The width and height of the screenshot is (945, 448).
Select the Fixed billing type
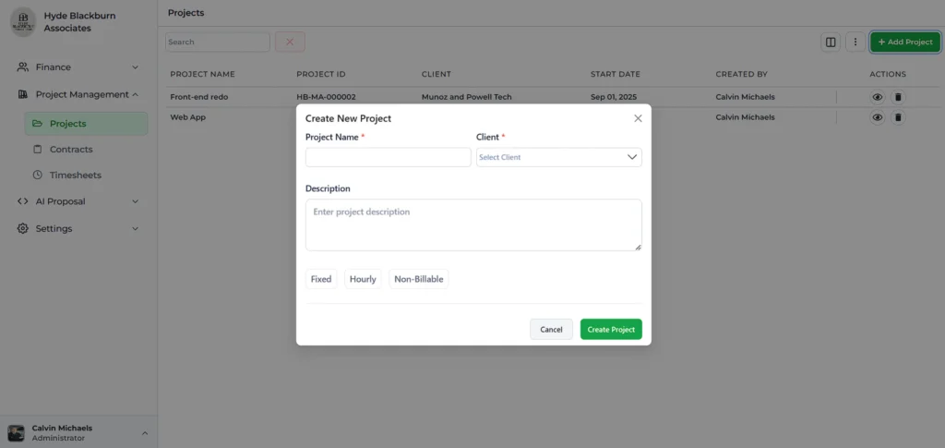321,279
